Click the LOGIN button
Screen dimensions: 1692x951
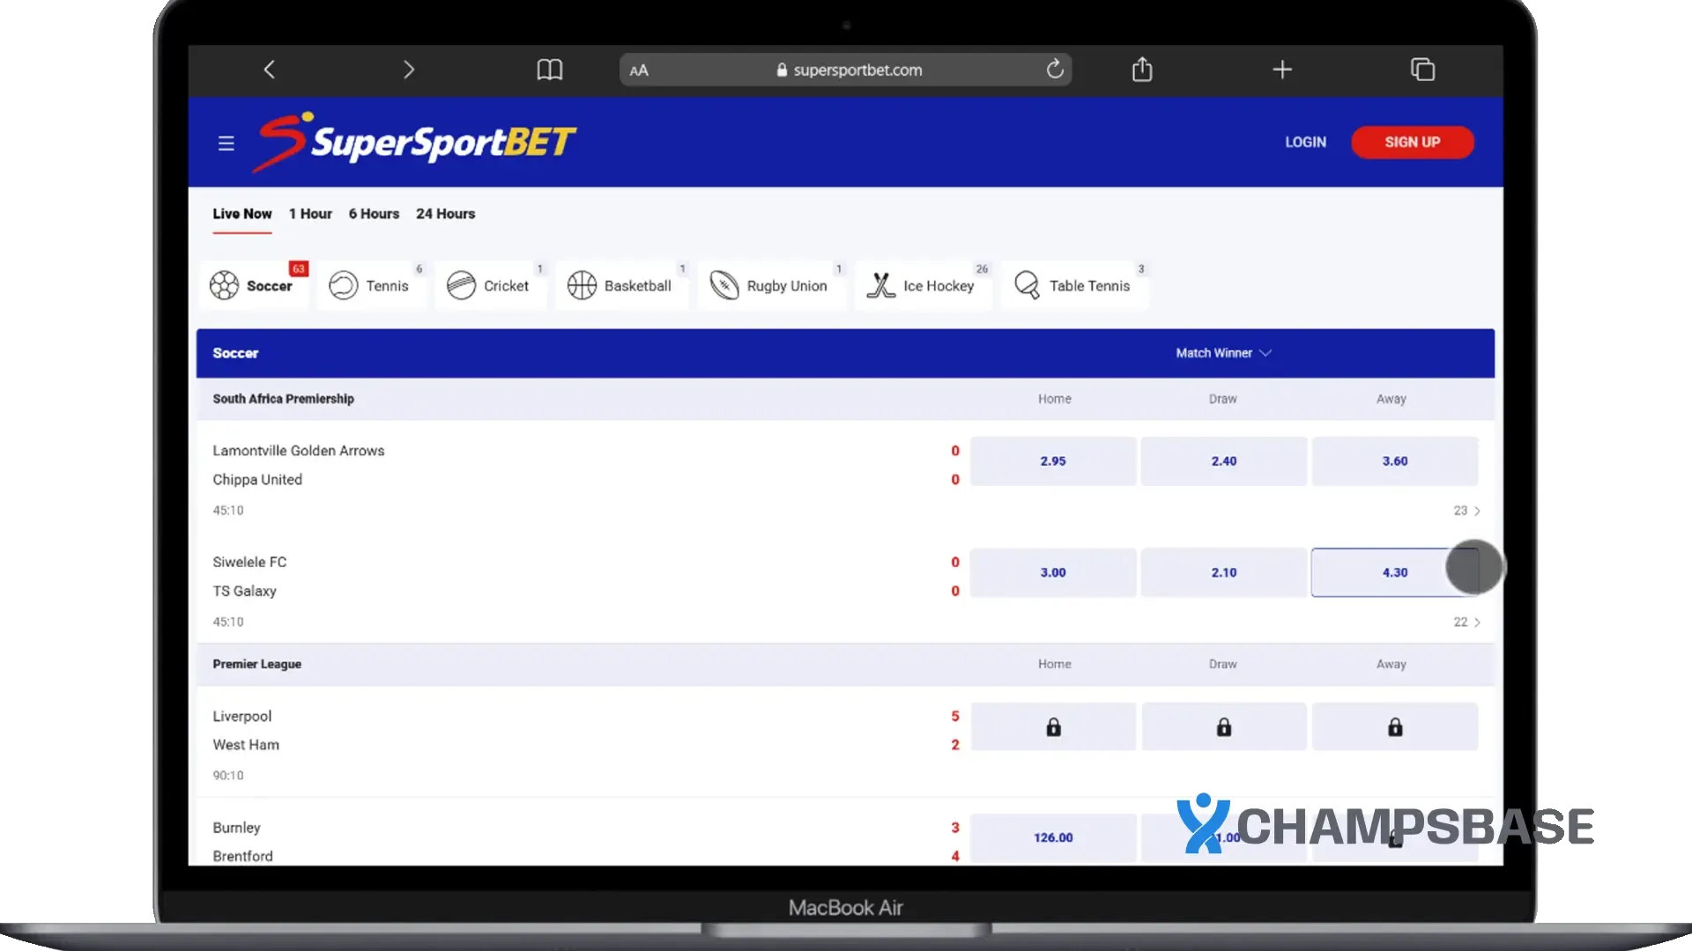pos(1305,142)
